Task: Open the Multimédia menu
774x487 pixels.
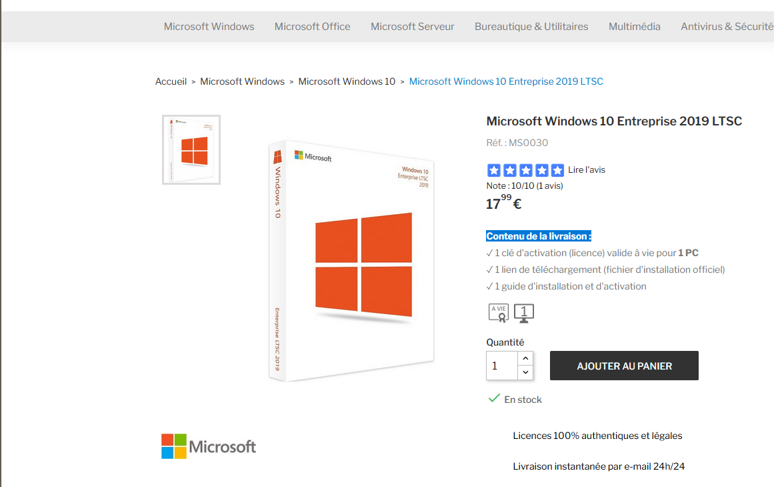Action: tap(634, 27)
